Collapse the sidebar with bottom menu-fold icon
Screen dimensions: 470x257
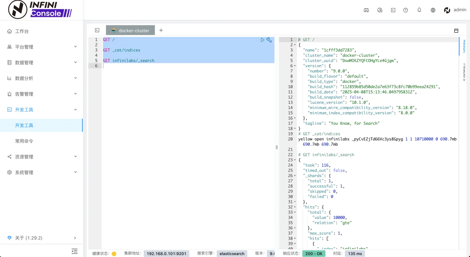(75, 251)
